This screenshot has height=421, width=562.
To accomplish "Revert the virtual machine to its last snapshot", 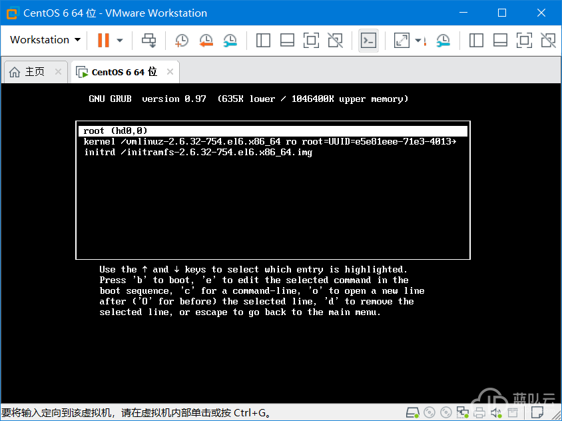I will [206, 40].
